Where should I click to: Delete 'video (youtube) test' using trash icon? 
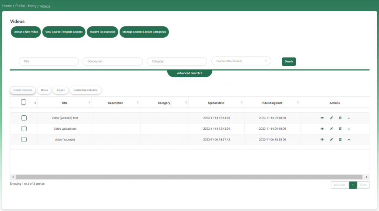pyautogui.click(x=340, y=118)
